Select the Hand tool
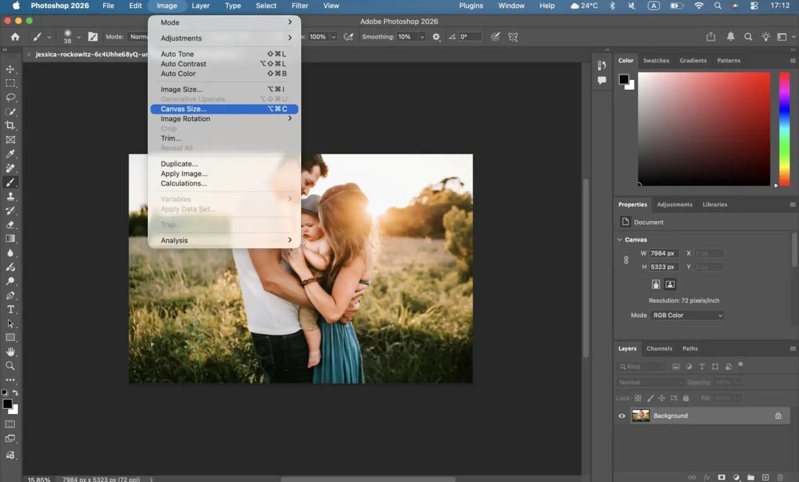 10,352
